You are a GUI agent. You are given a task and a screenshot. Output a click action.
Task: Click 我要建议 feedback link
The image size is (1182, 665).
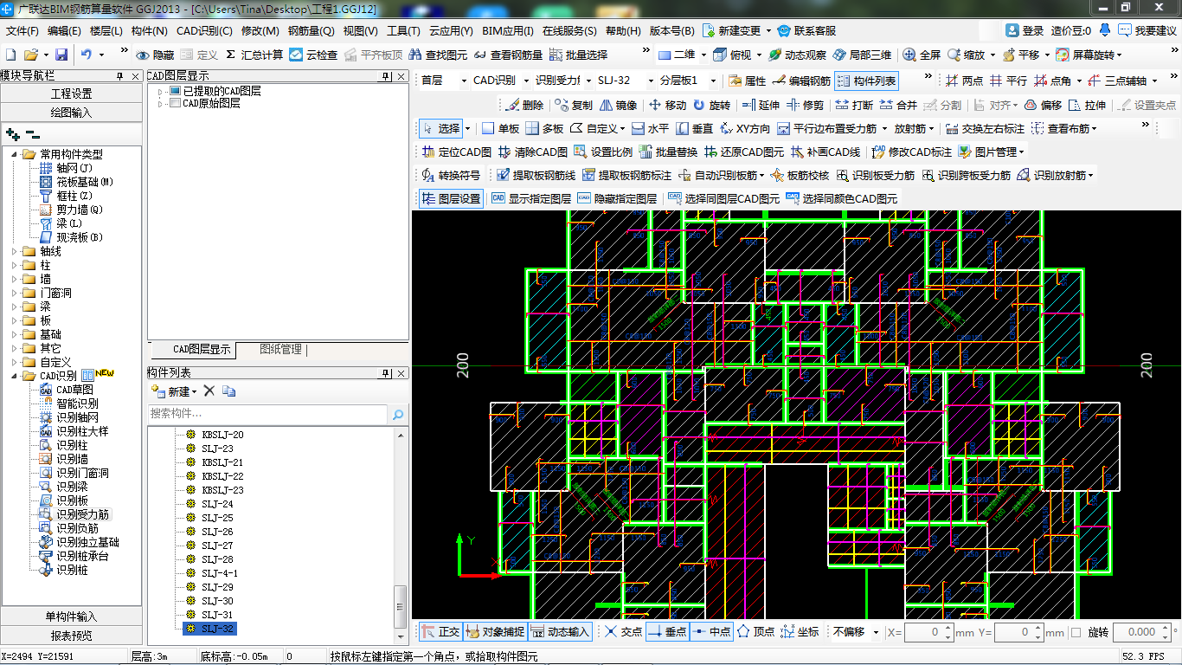click(x=1147, y=30)
